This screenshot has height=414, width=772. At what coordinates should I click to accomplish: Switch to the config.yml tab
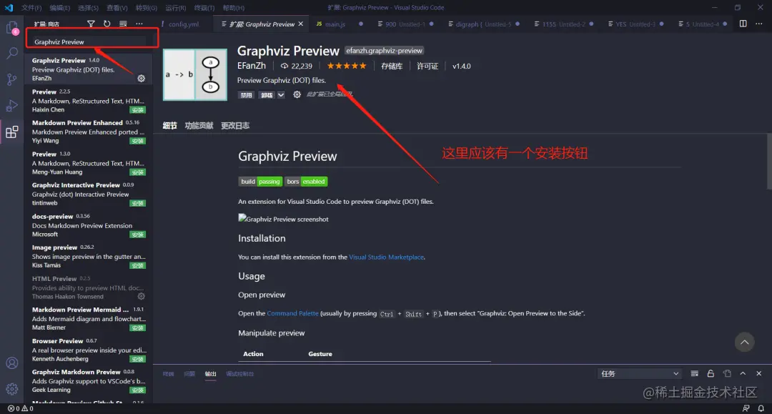tap(183, 24)
